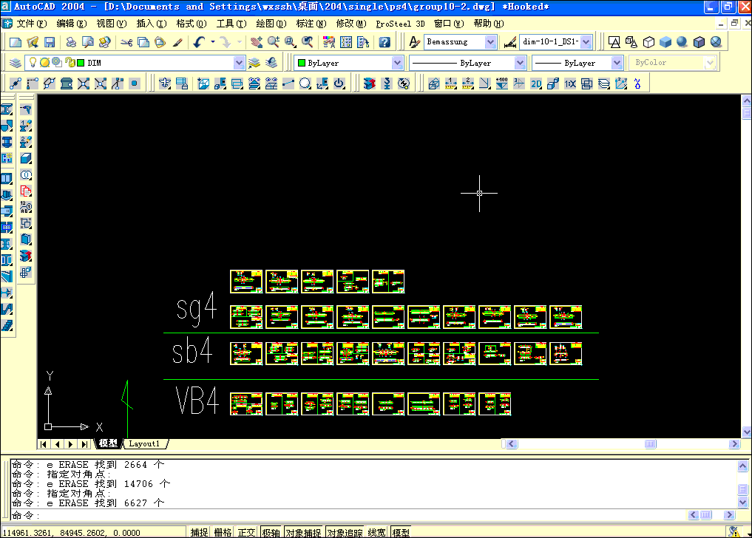
Task: Open Dimension Style manager icon
Action: point(510,42)
